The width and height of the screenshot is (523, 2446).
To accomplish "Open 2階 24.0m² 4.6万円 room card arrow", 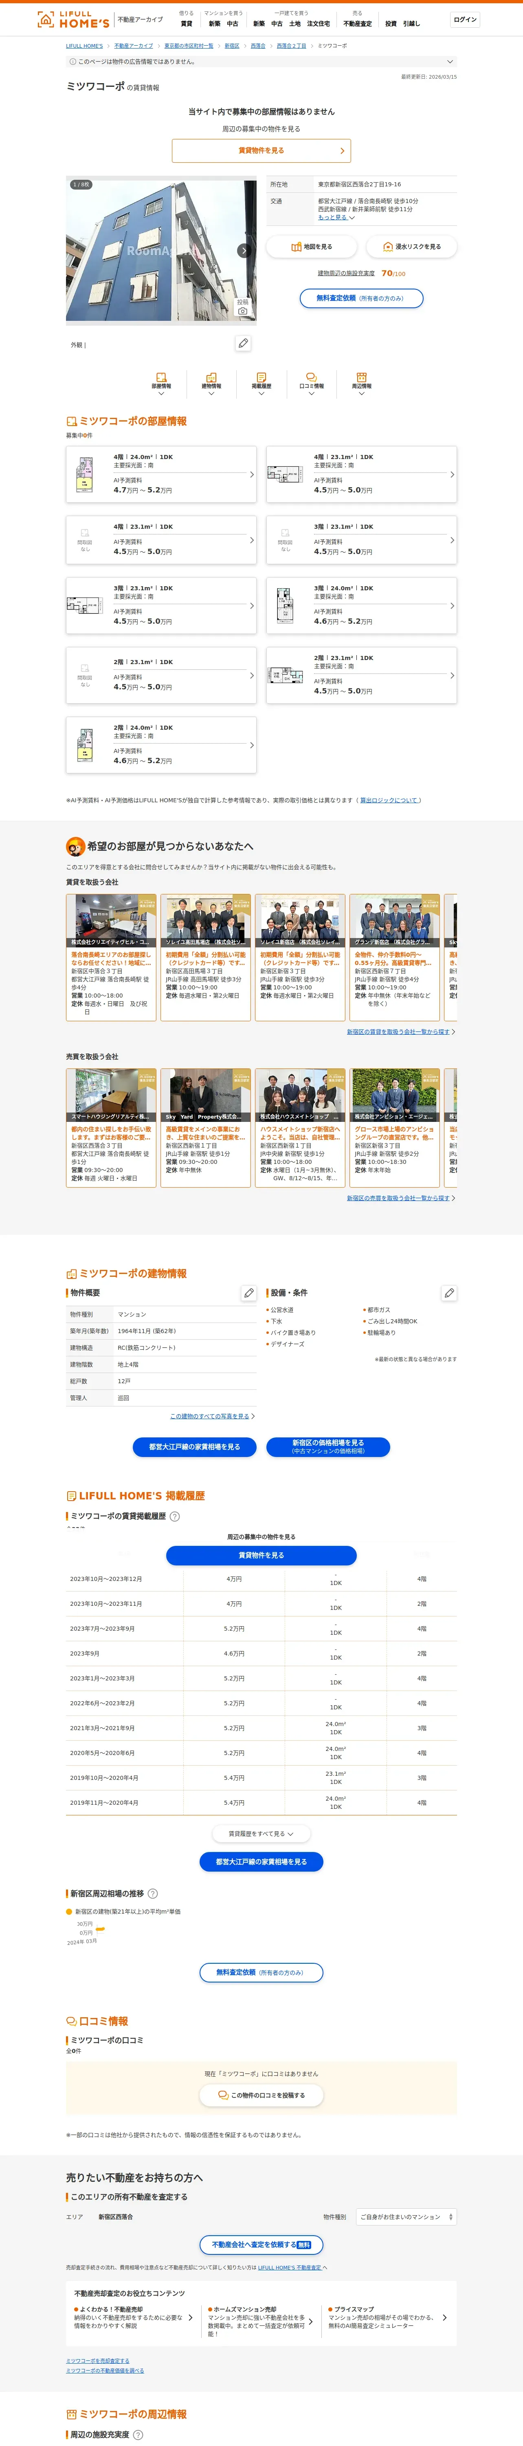I will pos(252,745).
